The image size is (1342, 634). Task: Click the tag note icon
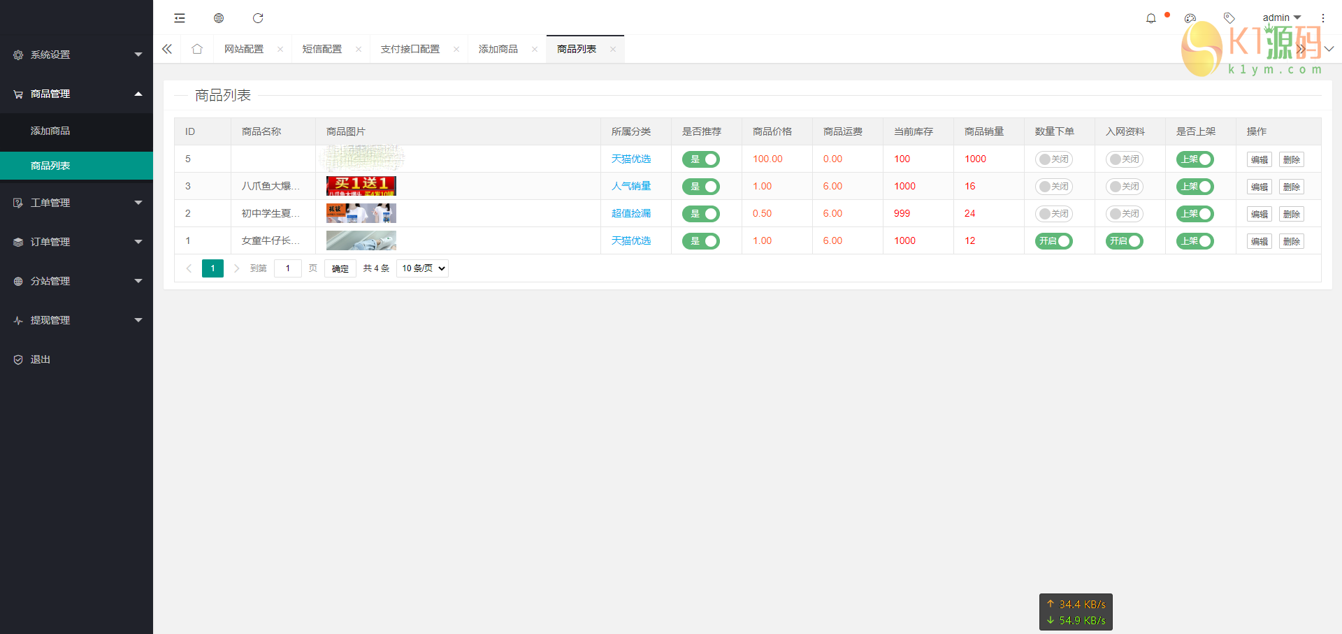click(1229, 18)
